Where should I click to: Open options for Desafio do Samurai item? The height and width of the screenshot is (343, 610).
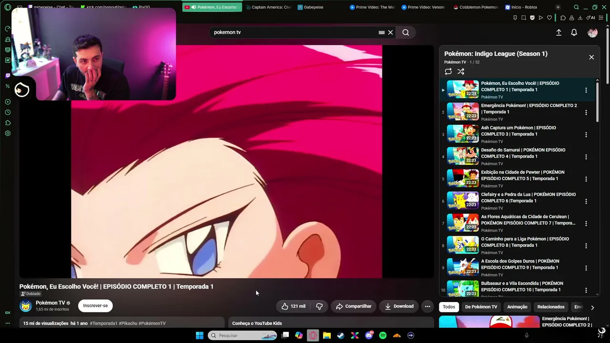click(x=586, y=157)
